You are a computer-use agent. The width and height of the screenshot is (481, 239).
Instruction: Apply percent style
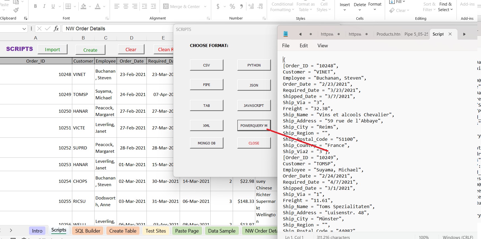[232, 6]
